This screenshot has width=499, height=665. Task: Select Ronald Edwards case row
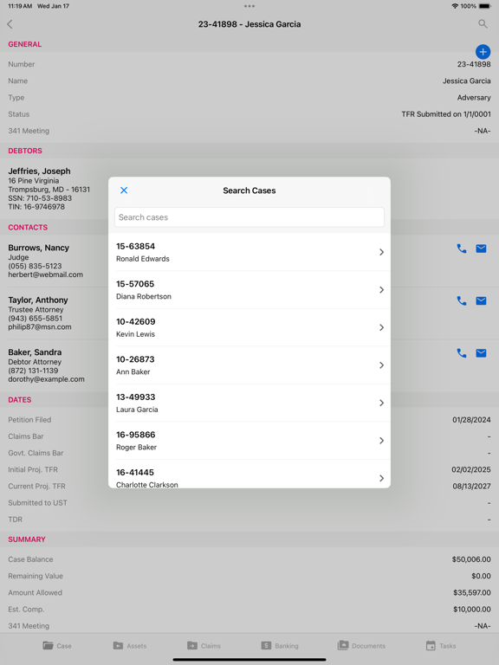point(249,252)
